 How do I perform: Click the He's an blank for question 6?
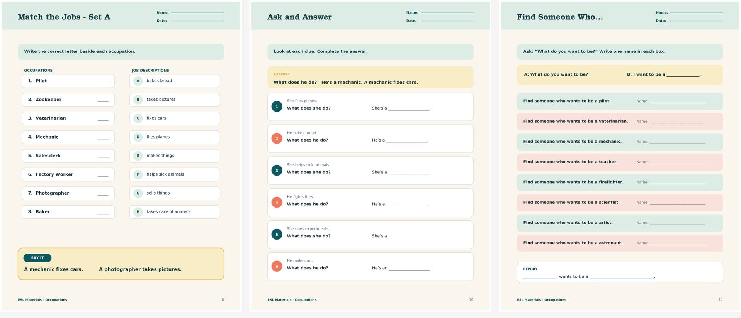point(409,269)
